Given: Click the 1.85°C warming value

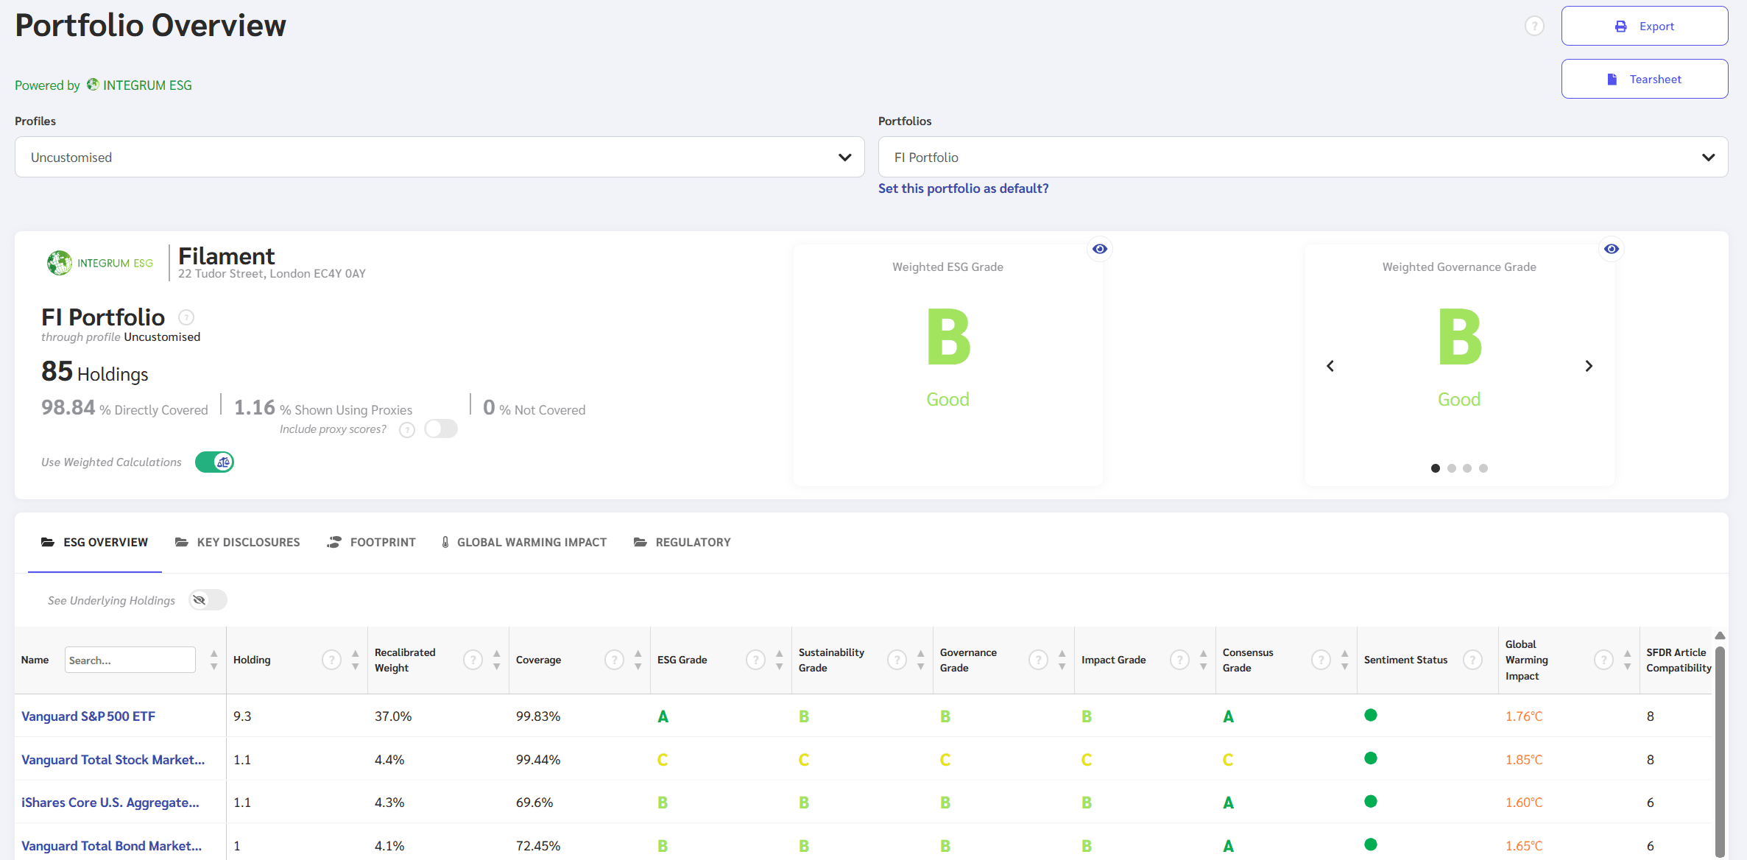Looking at the screenshot, I should (x=1524, y=760).
